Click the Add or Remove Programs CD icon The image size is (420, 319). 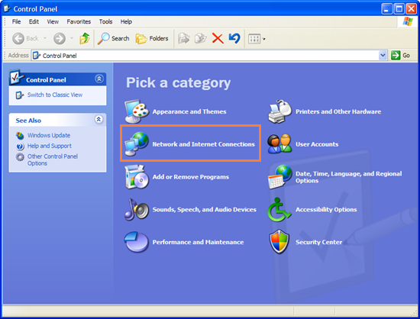tap(137, 176)
